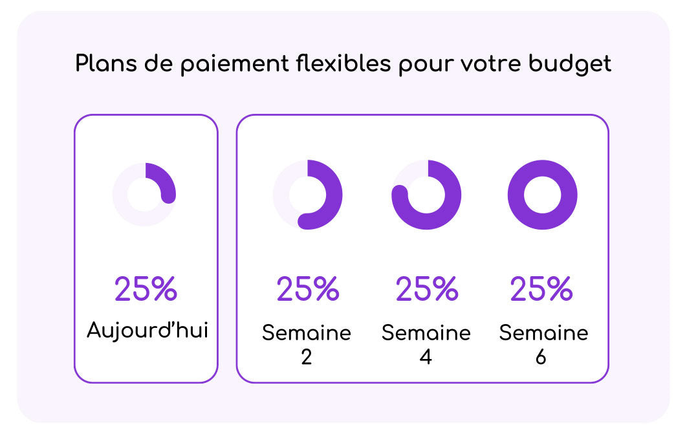687x434 pixels.
Task: Click the 25% figure above Aujourd'hui
Action: (x=146, y=289)
